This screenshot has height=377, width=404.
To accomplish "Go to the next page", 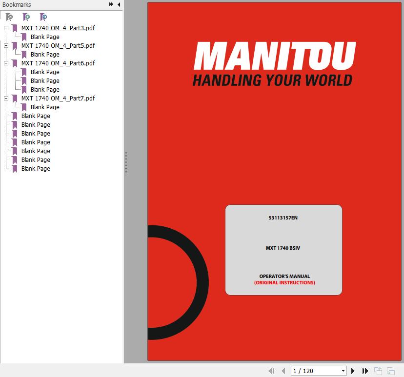I will pos(353,371).
